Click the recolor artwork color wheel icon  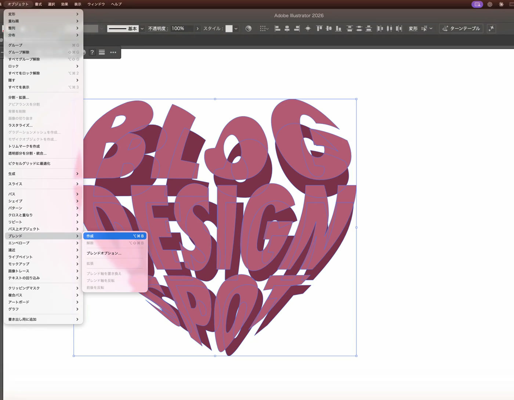pyautogui.click(x=249, y=29)
